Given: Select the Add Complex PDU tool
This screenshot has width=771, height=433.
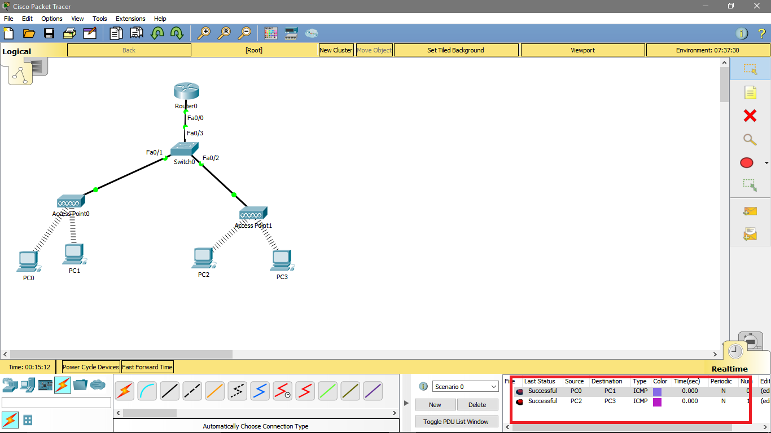Looking at the screenshot, I should click(749, 234).
